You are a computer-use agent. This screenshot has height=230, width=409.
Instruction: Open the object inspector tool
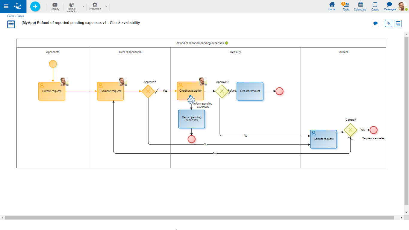click(72, 7)
